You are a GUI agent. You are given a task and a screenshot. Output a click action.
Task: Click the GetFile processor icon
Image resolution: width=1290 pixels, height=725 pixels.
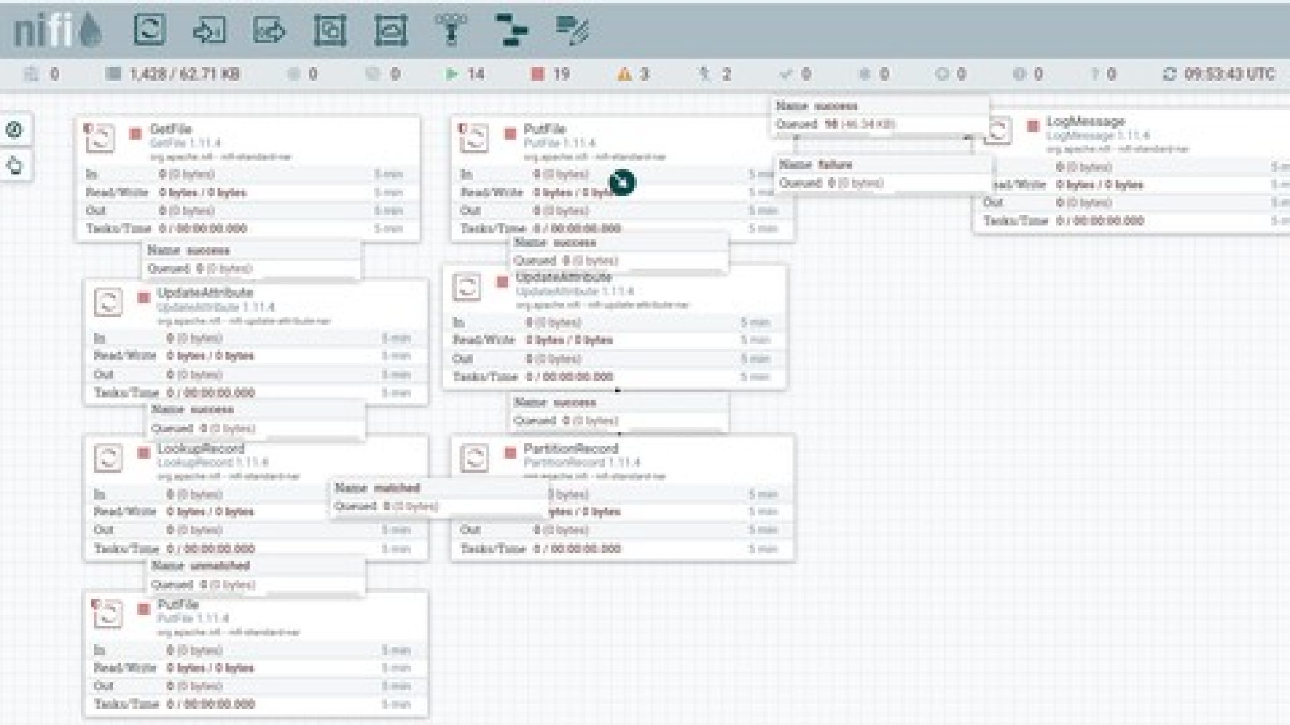point(100,138)
